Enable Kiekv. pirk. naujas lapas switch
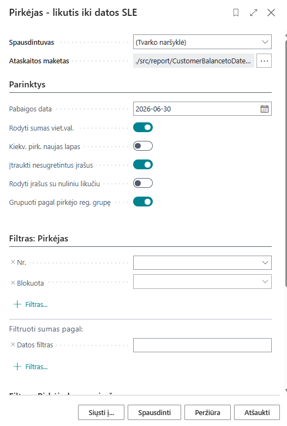The height and width of the screenshot is (426, 287). [143, 146]
